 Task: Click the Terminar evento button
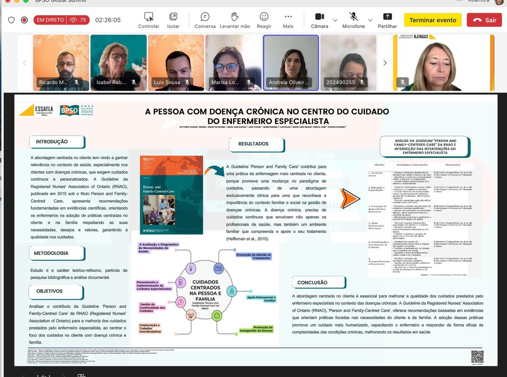[433, 20]
